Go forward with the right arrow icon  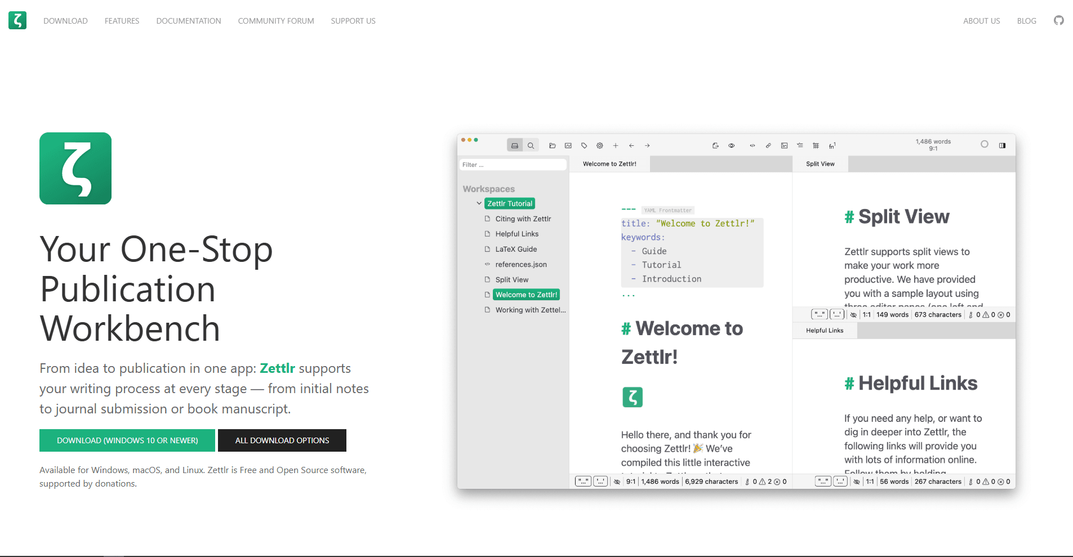[x=647, y=145]
